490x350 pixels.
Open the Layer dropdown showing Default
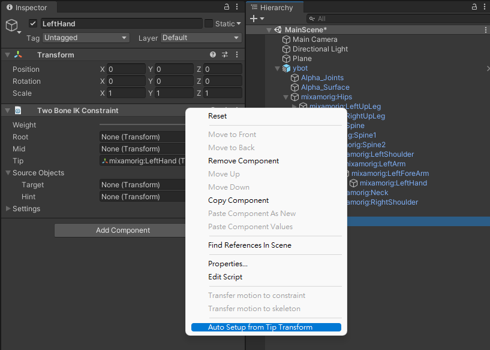pos(201,38)
